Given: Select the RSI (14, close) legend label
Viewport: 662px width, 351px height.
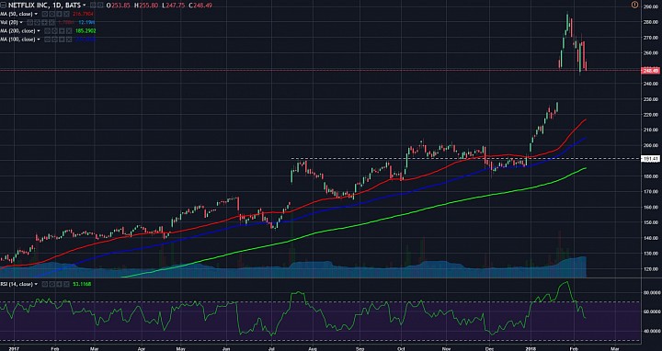Looking at the screenshot, I should point(17,284).
